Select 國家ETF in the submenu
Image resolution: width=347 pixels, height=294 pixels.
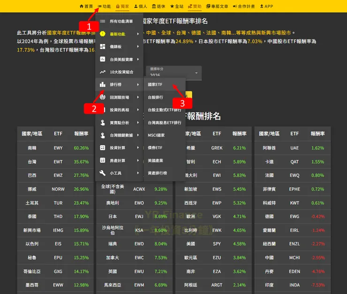[165, 84]
